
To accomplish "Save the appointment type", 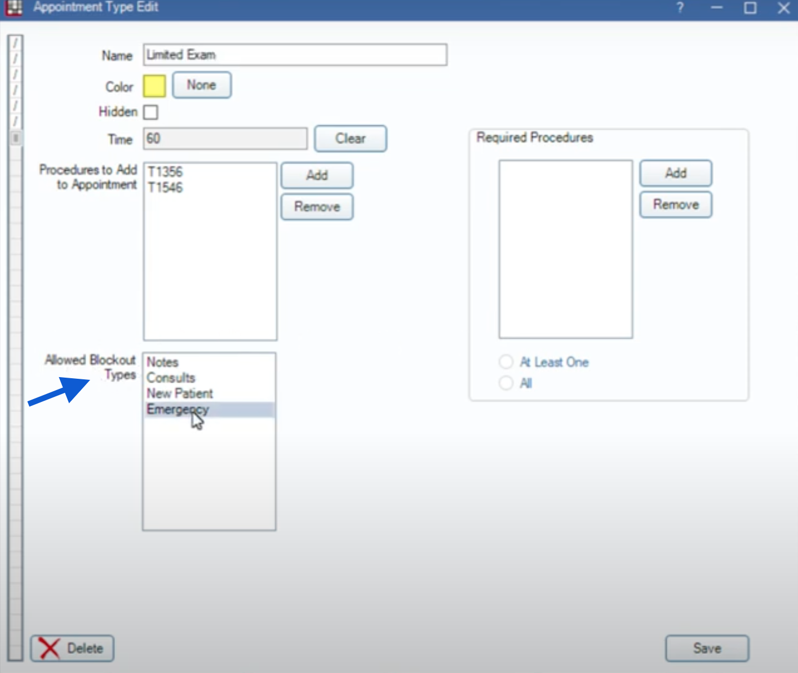I will click(x=707, y=648).
